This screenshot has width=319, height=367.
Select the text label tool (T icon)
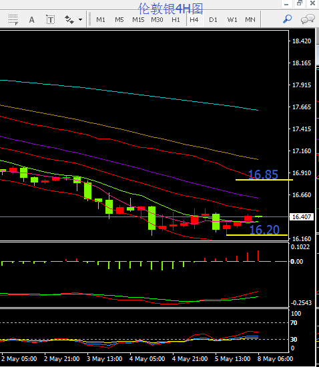51,20
